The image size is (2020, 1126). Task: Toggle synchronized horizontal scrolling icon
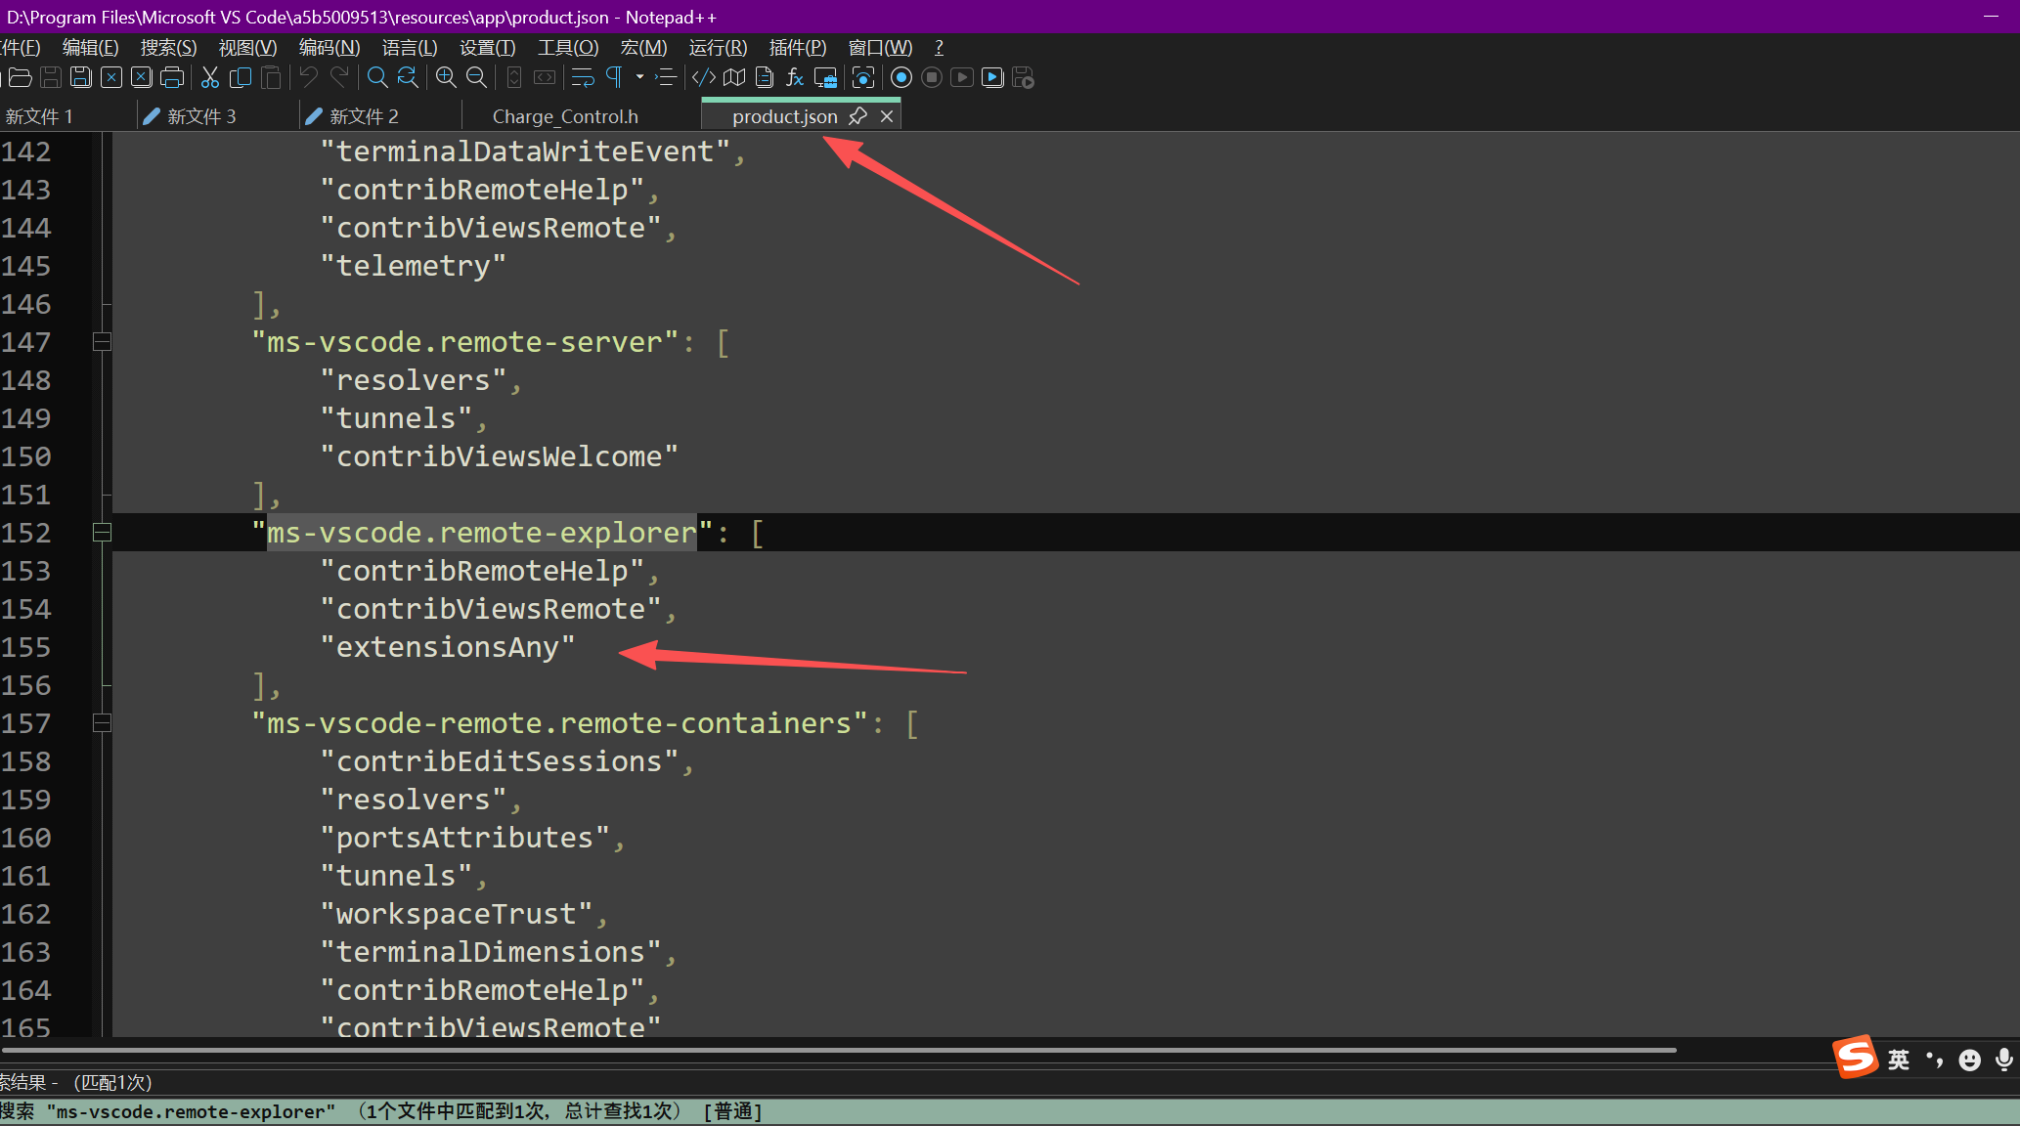pyautogui.click(x=545, y=77)
